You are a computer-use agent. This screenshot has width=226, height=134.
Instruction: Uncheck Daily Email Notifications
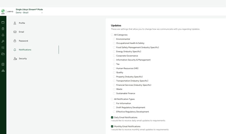pos(112,117)
